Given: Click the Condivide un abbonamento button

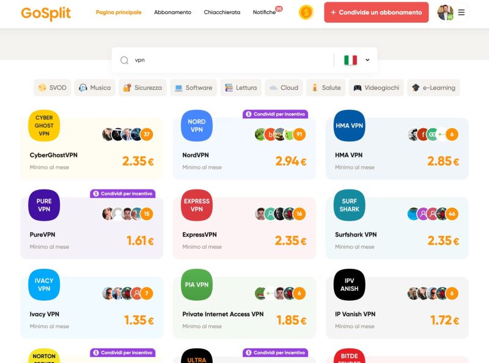Looking at the screenshot, I should tap(376, 12).
